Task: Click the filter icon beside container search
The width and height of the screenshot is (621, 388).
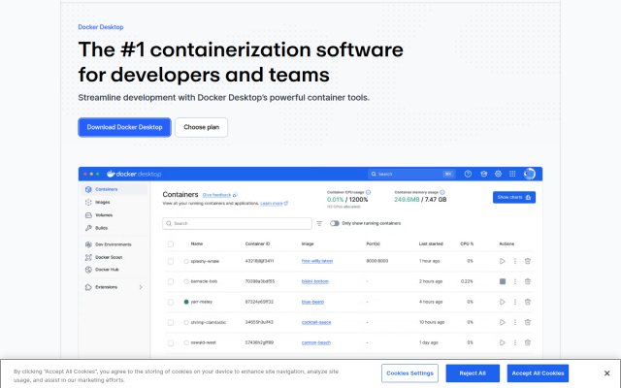Action: click(x=319, y=224)
